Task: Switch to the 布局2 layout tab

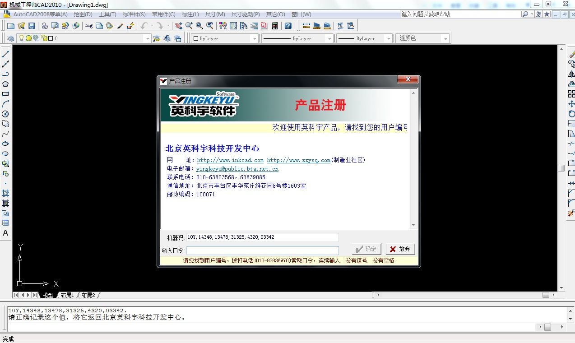Action: click(88, 295)
